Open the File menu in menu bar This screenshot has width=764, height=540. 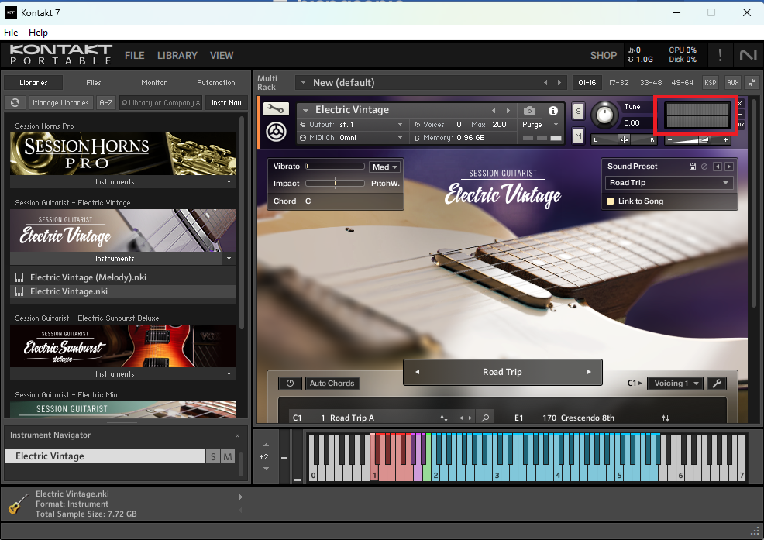click(x=11, y=33)
